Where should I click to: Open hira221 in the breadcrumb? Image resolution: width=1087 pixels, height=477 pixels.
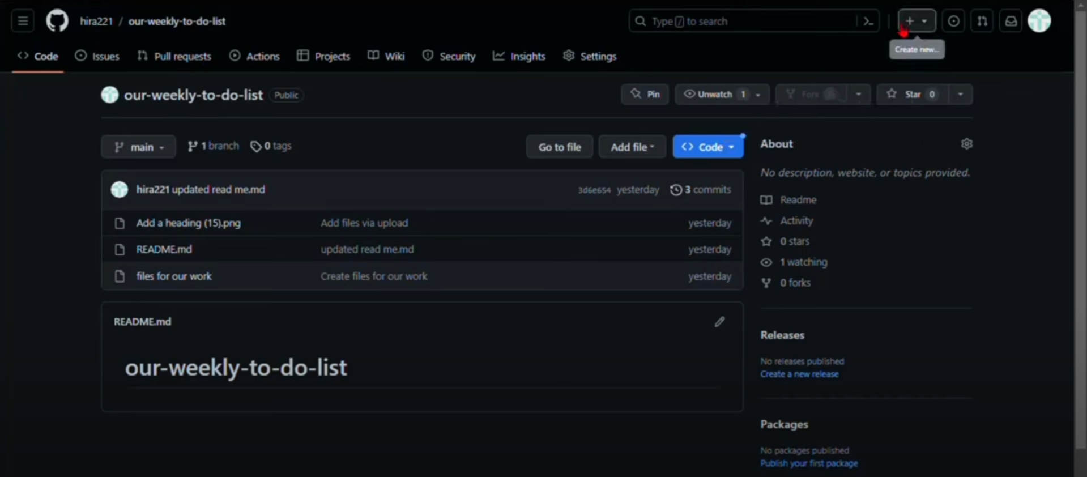point(96,22)
